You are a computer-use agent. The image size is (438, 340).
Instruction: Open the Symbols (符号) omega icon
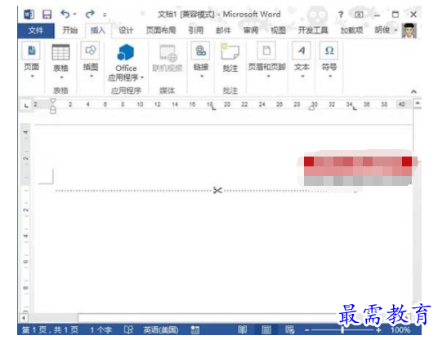[329, 51]
